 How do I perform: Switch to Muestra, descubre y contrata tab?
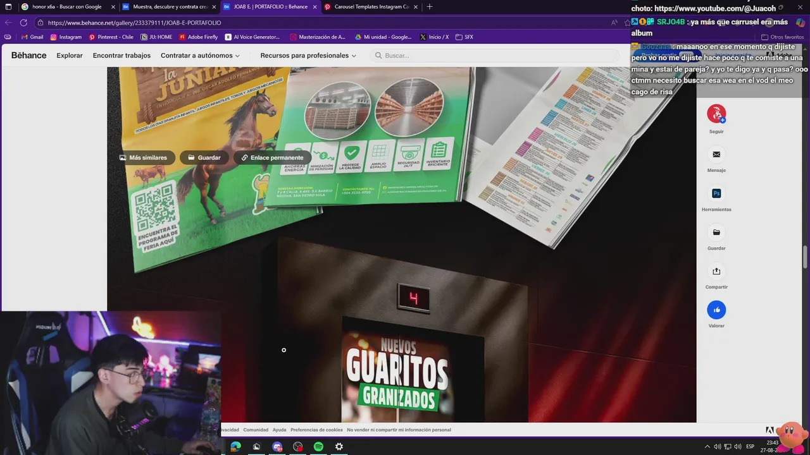pos(168,7)
